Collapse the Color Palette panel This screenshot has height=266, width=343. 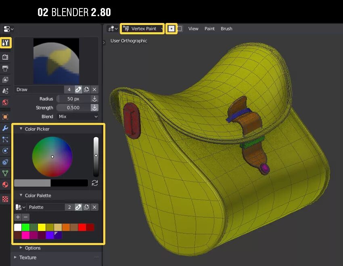coord(21,195)
